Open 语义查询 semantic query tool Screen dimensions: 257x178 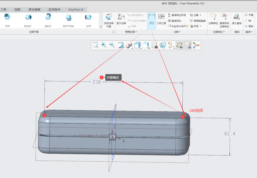tap(237, 19)
